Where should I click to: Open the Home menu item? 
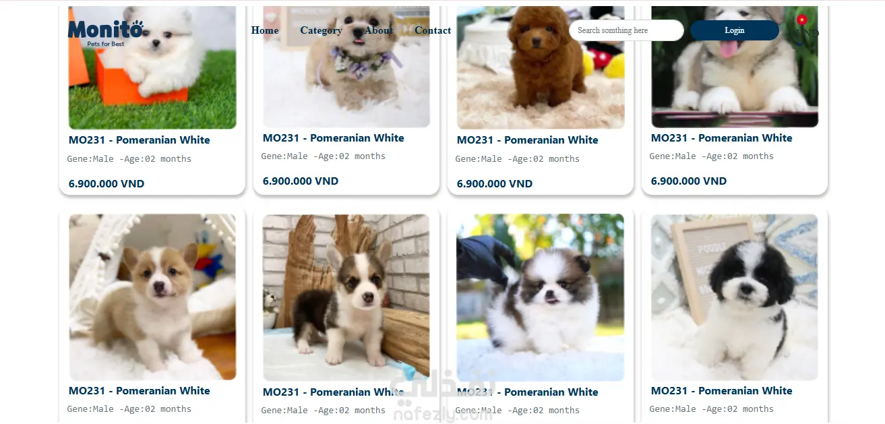pos(265,30)
